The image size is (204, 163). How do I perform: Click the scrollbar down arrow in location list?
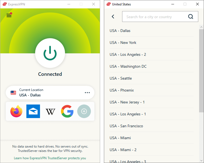pyautogui.click(x=201, y=161)
